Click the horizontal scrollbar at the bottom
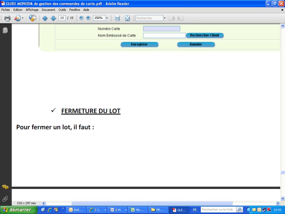285x214 pixels. [151, 203]
